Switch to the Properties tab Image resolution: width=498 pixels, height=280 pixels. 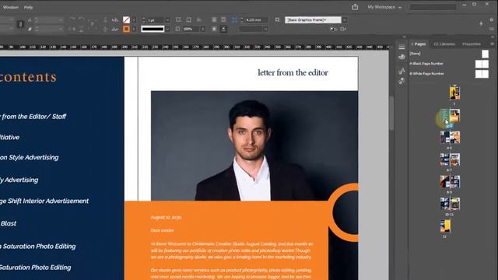click(x=472, y=44)
